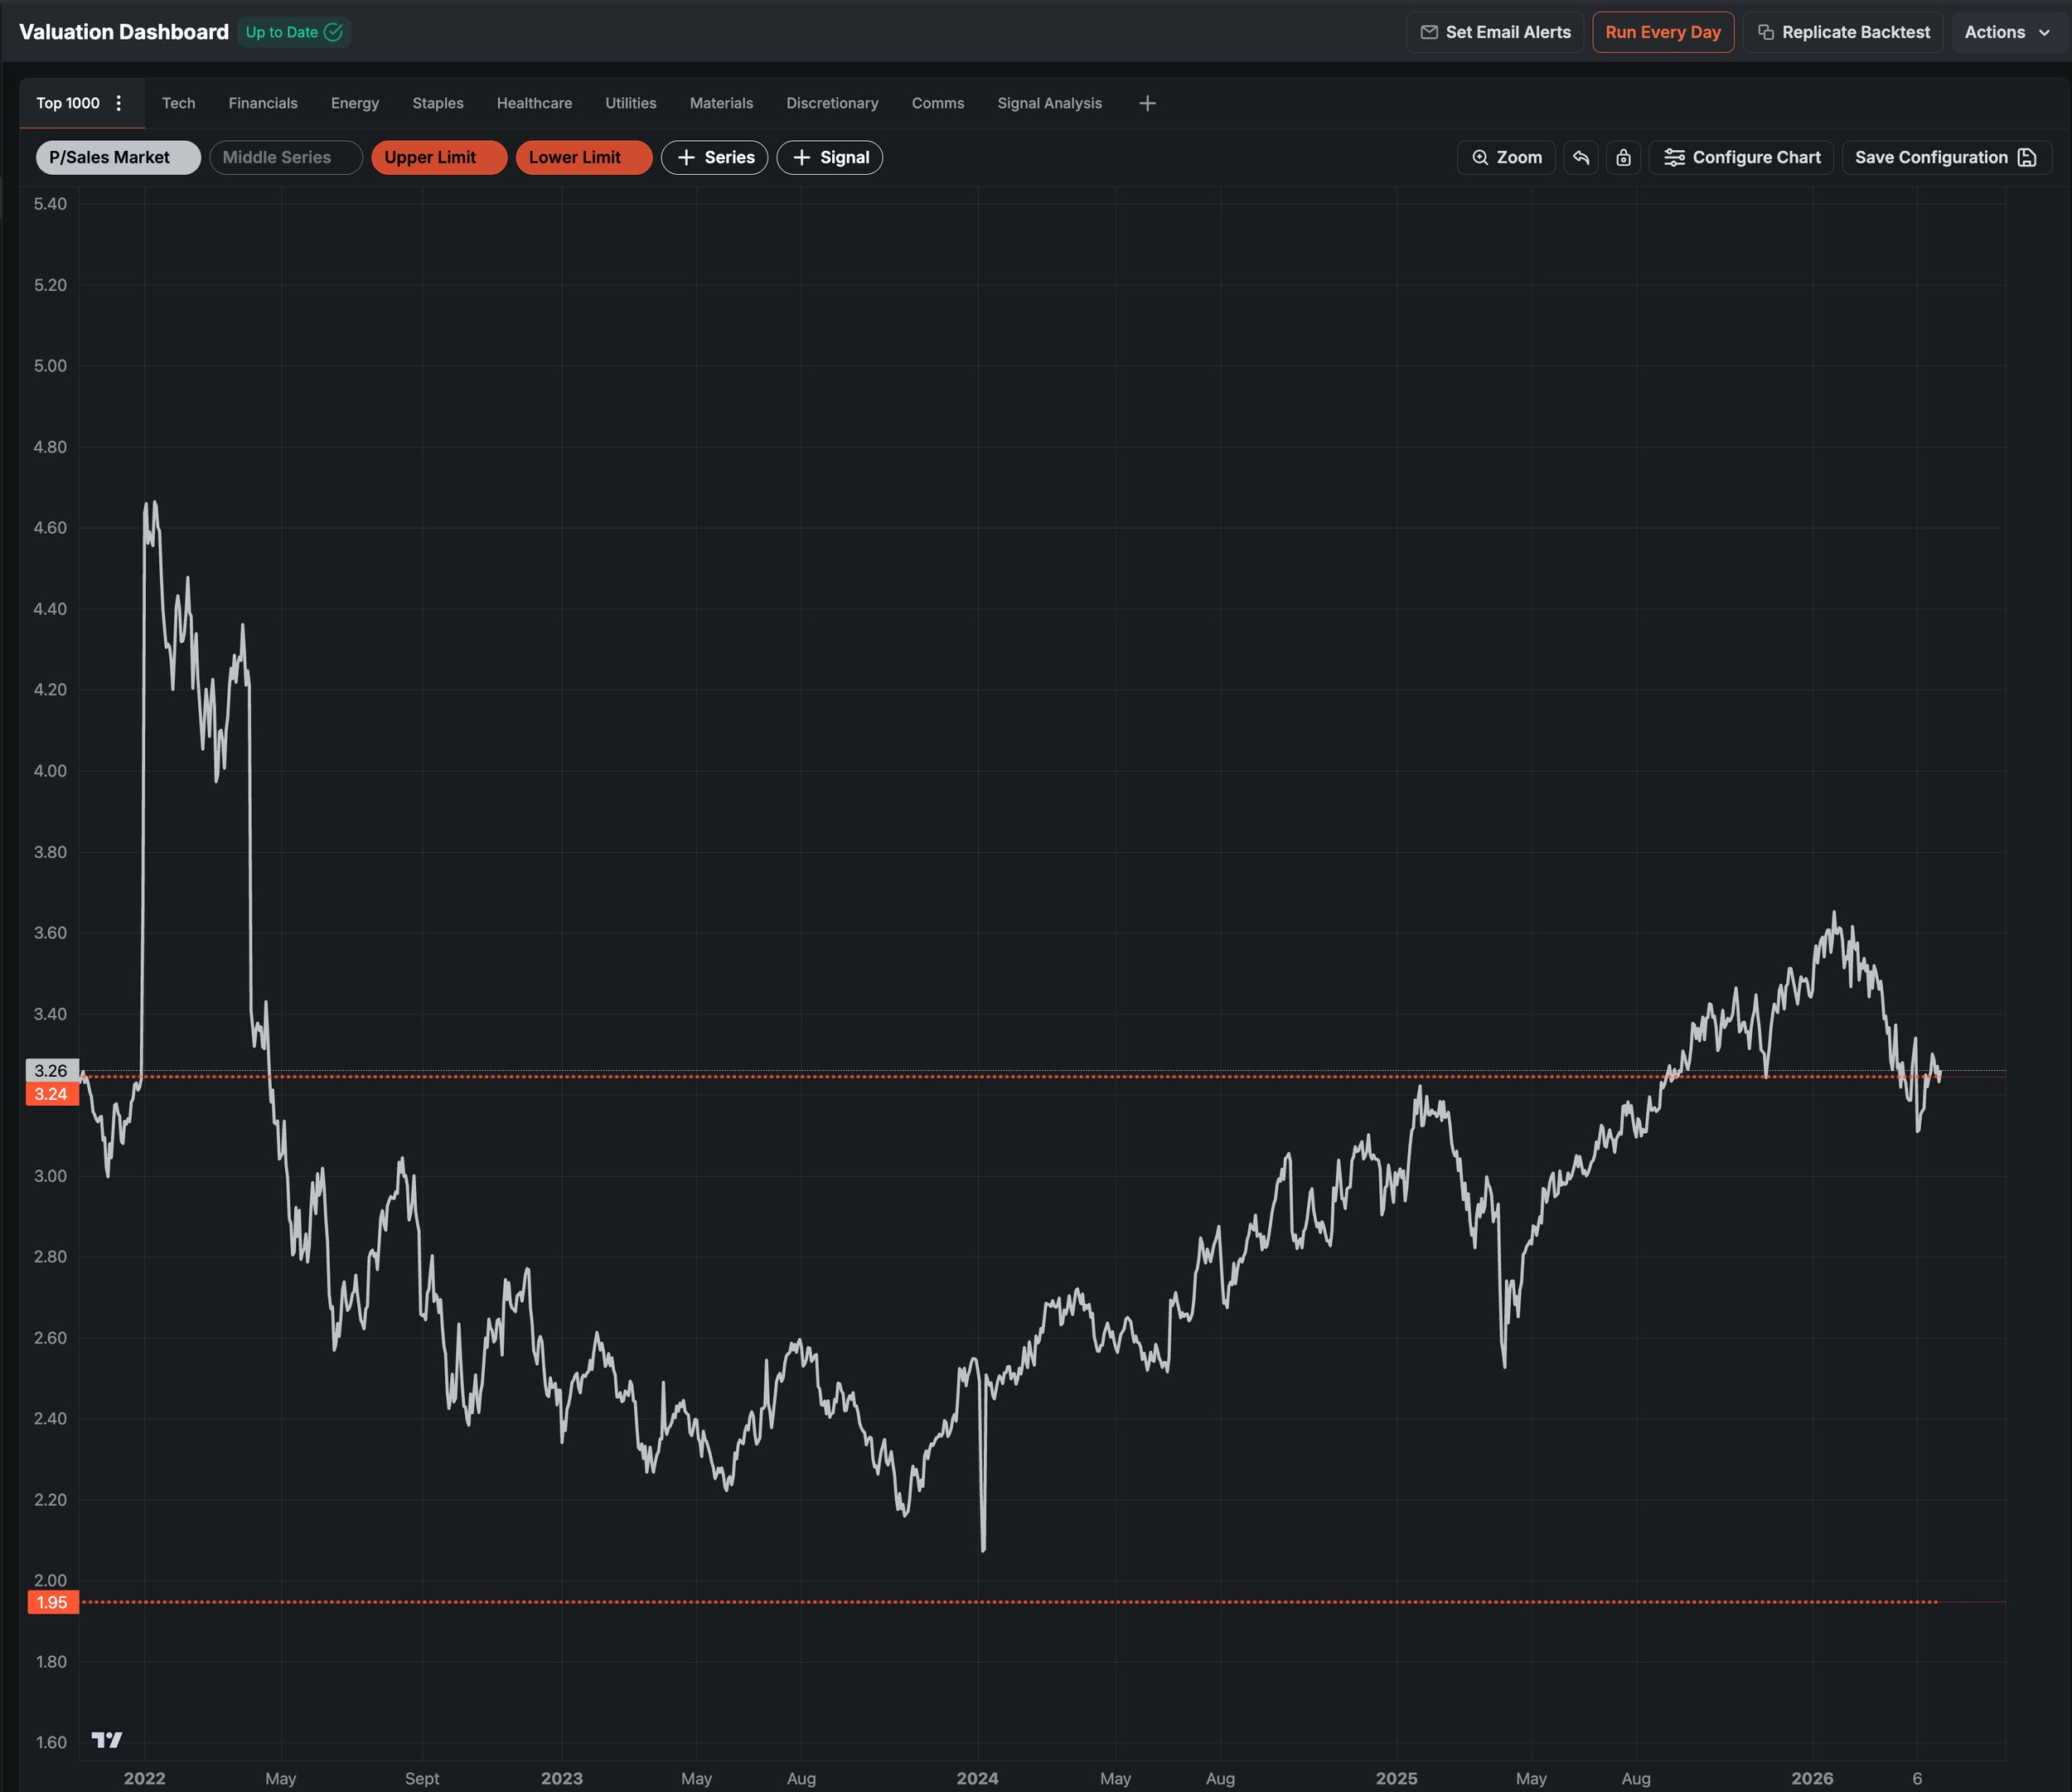Click the add Signal button
Image resolution: width=2072 pixels, height=1792 pixels.
(829, 157)
